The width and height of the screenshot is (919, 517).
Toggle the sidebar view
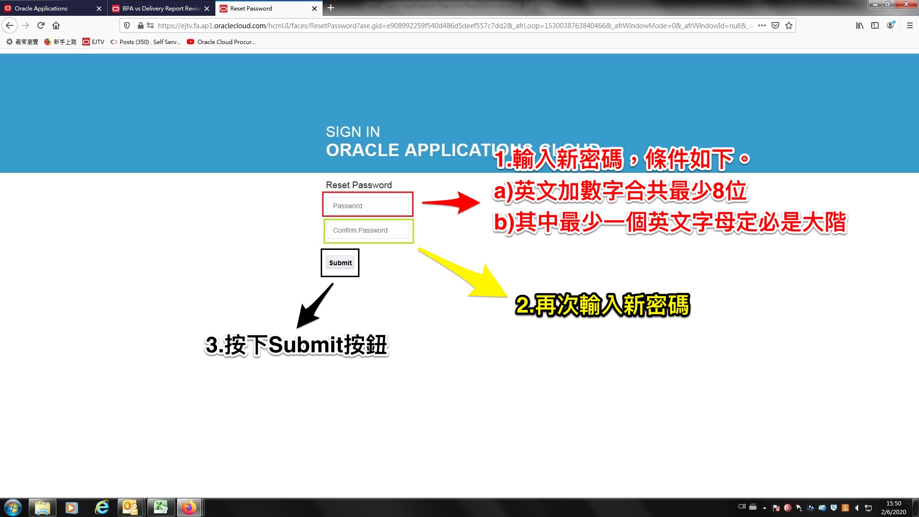click(x=875, y=25)
